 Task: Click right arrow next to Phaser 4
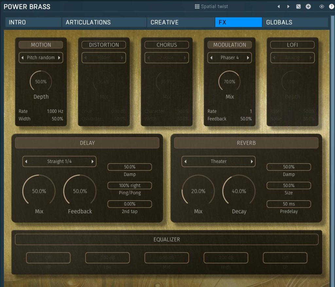click(x=248, y=58)
